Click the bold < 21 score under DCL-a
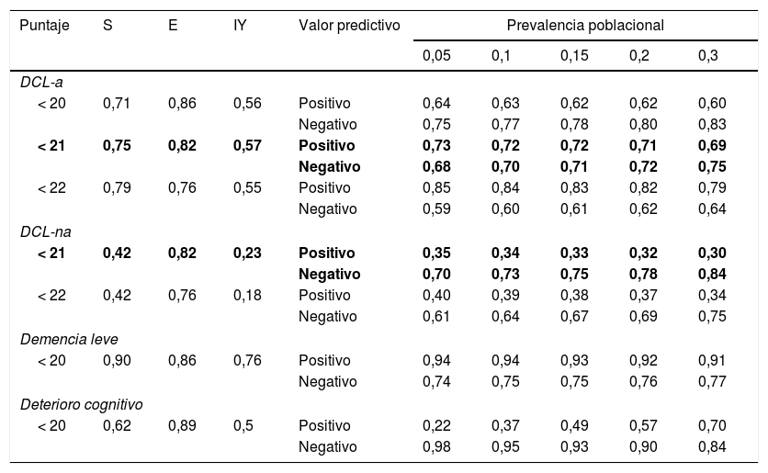The height and width of the screenshot is (473, 768). [x=51, y=145]
